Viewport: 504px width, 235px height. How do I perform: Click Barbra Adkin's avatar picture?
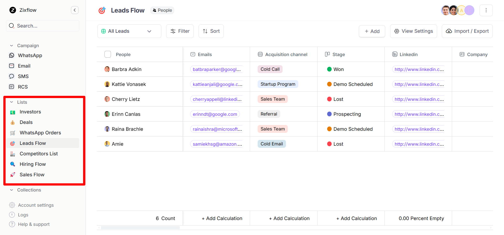click(107, 69)
